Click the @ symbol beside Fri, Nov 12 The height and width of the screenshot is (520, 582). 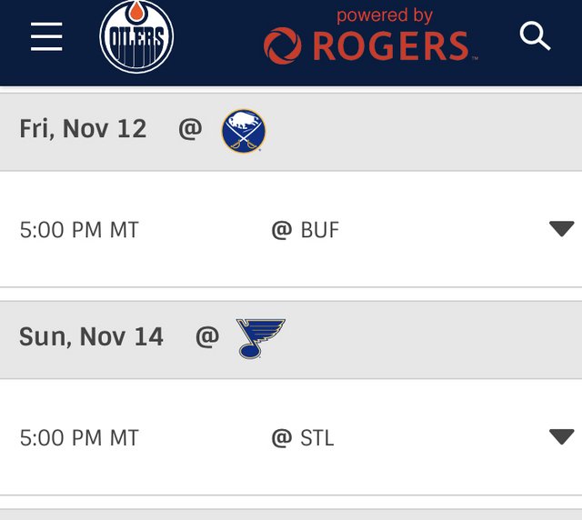190,129
